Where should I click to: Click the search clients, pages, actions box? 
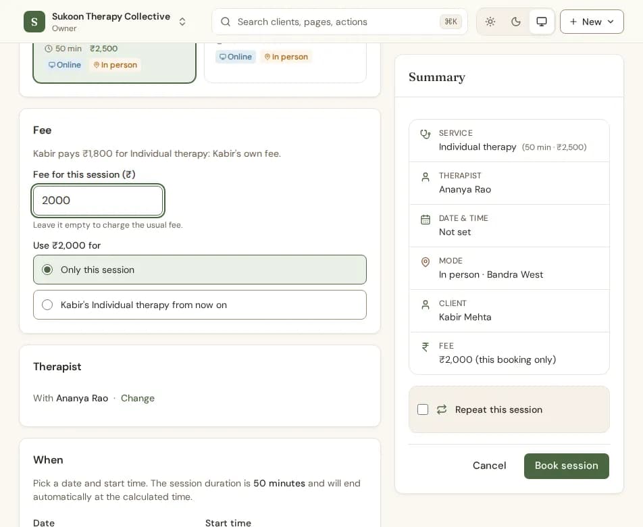pos(340,22)
